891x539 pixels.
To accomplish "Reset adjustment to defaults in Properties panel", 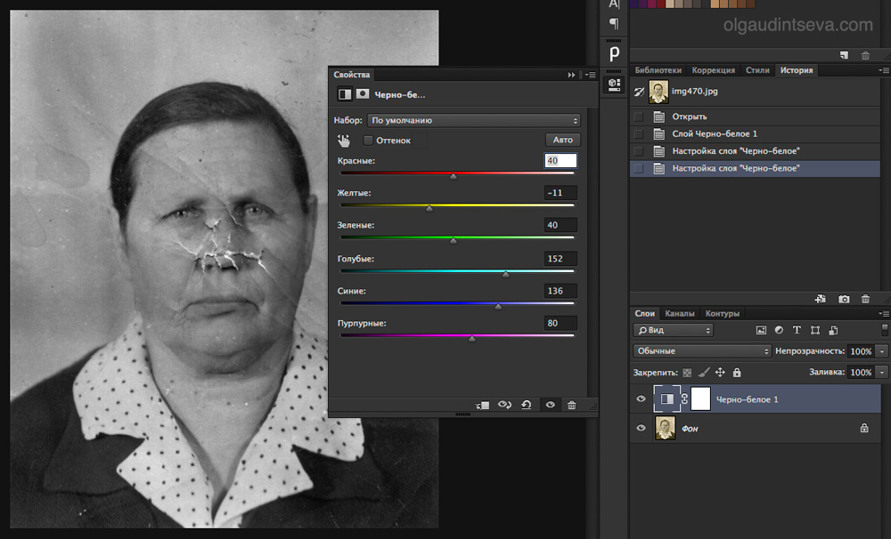I will coord(527,405).
